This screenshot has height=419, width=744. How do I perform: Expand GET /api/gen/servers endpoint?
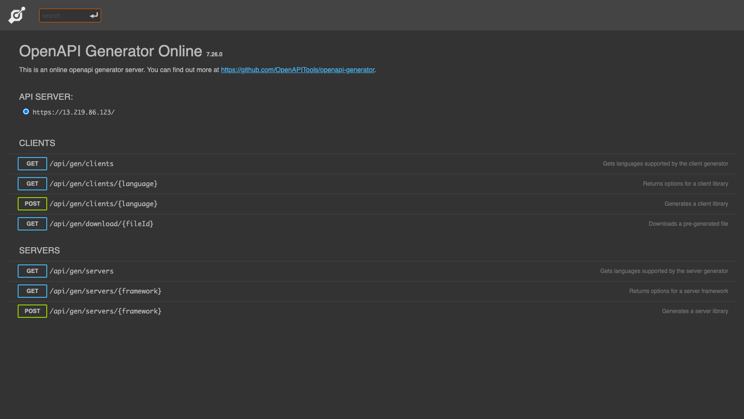[373, 271]
